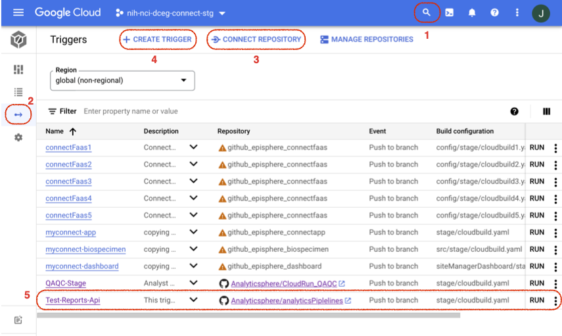Run the QAQC-Stage trigger
The image size is (562, 336).
tap(537, 283)
